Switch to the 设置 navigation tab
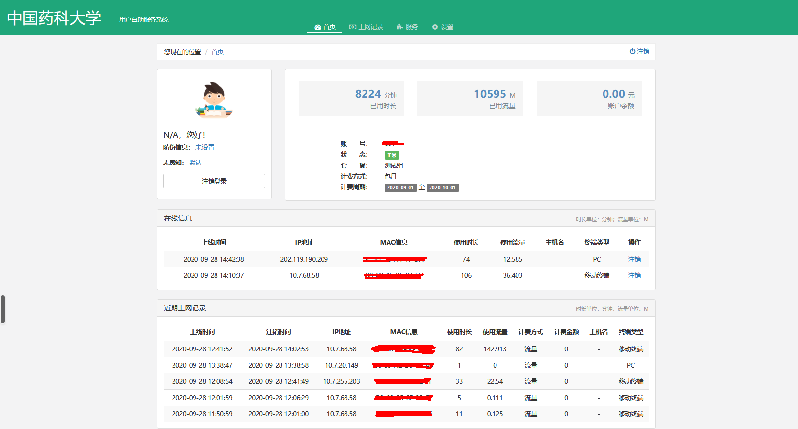Image resolution: width=798 pixels, height=429 pixels. point(447,27)
